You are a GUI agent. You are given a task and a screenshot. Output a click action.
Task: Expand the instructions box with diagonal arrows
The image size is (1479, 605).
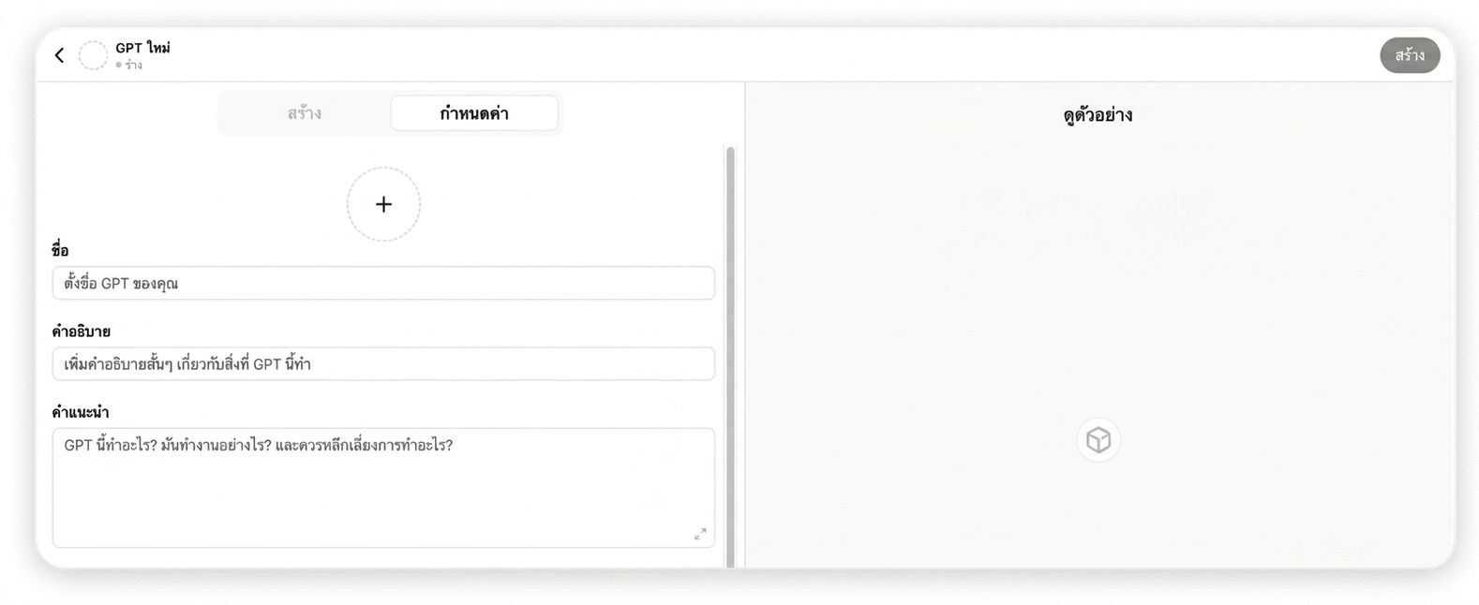pyautogui.click(x=700, y=534)
